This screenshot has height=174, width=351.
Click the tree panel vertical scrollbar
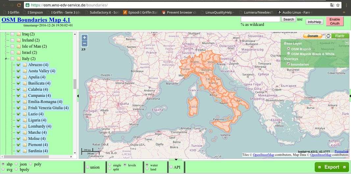(75, 84)
